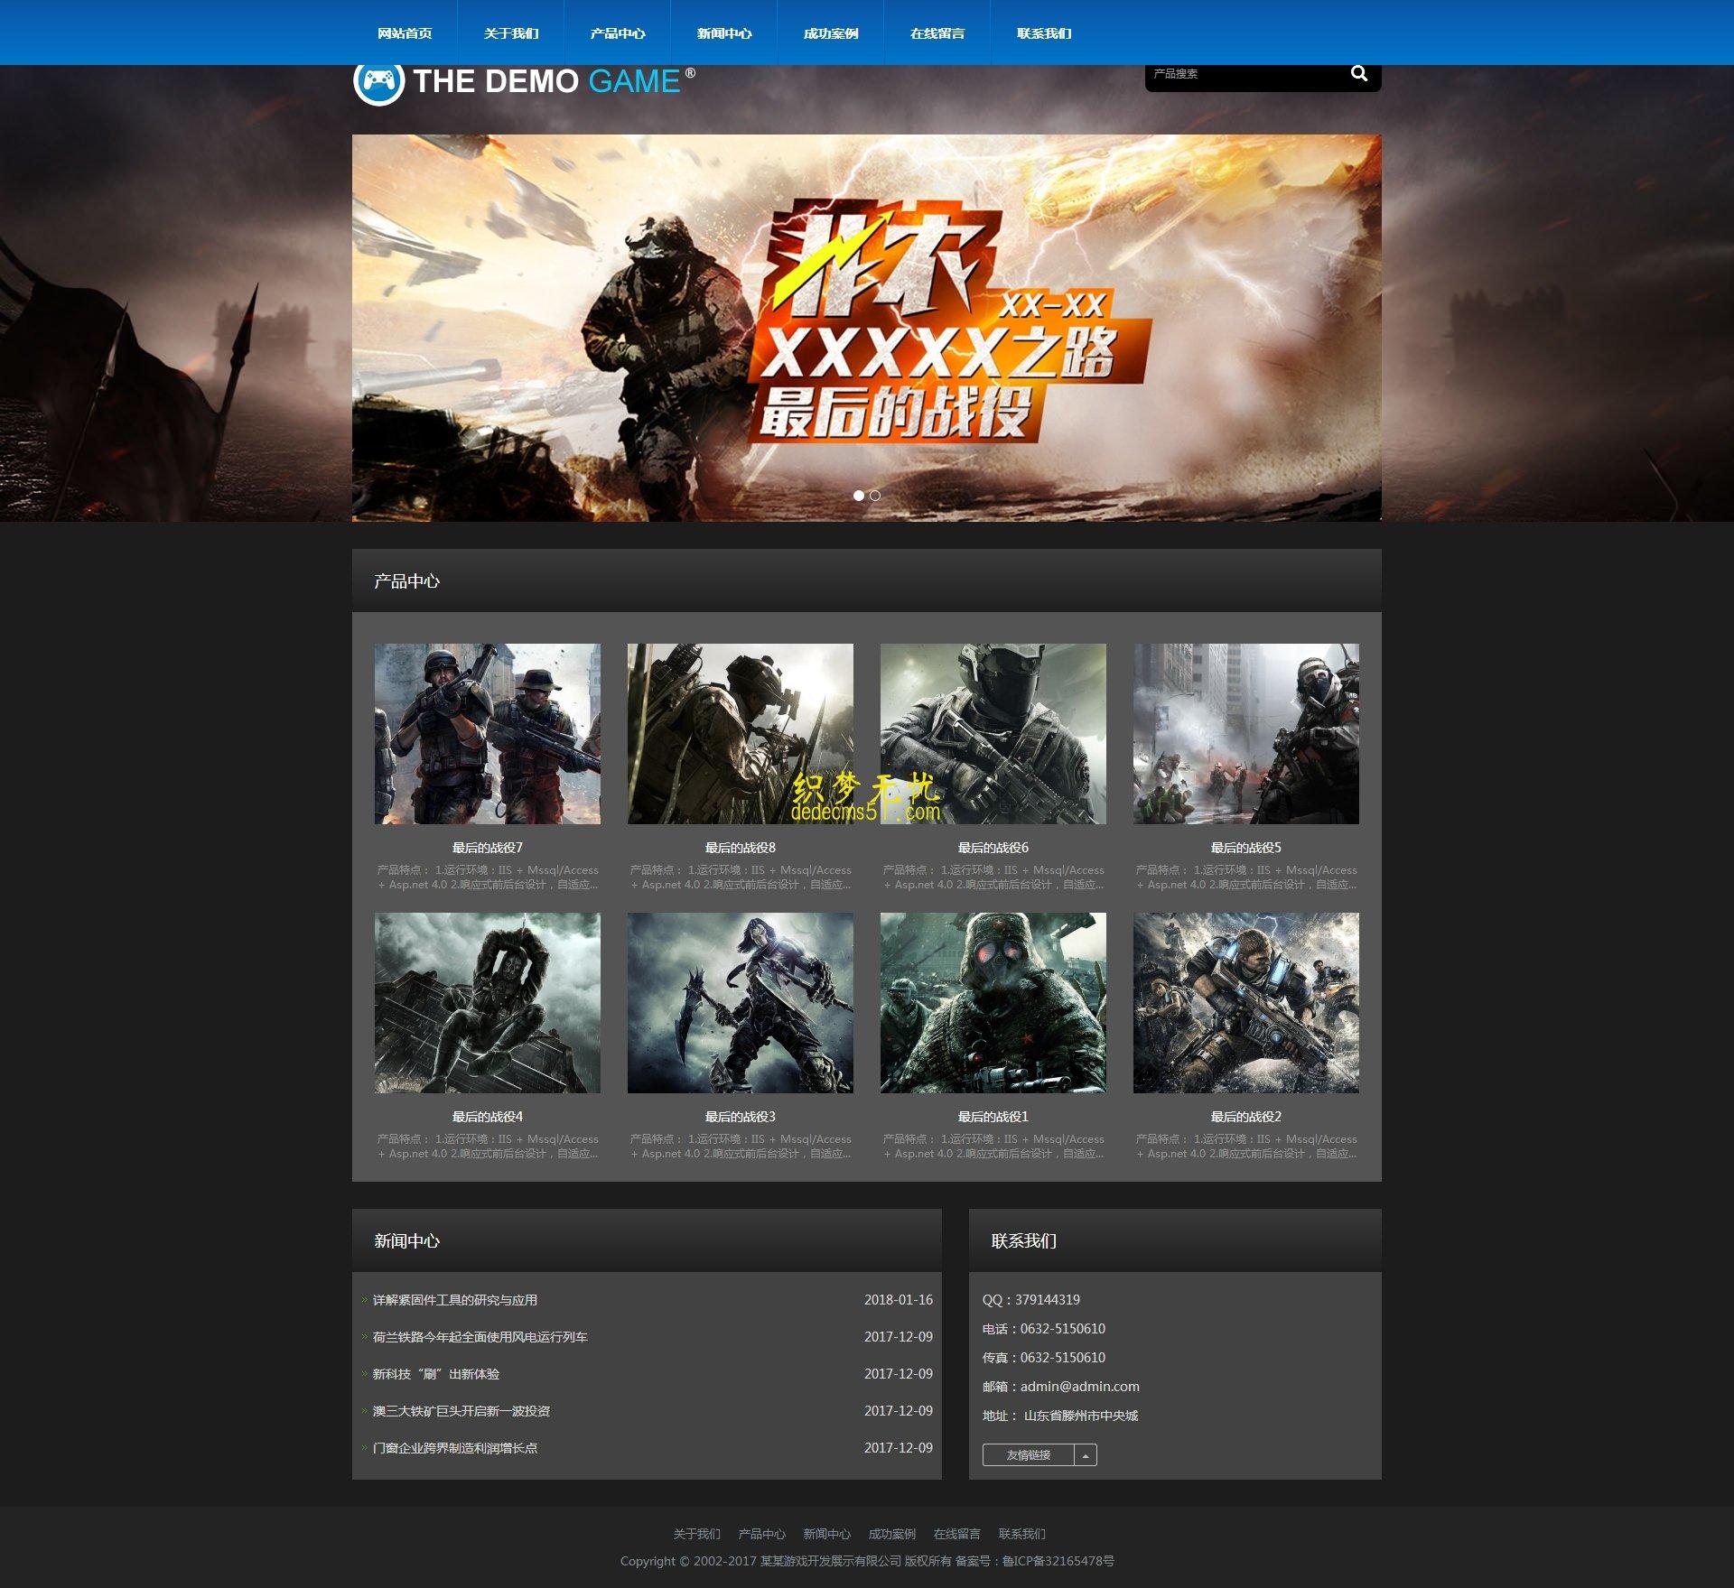Click the 最后的战役7 product description text

[x=488, y=878]
